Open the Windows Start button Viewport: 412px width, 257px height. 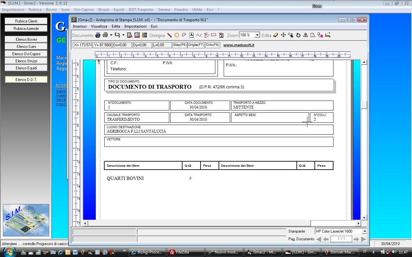pyautogui.click(x=9, y=252)
